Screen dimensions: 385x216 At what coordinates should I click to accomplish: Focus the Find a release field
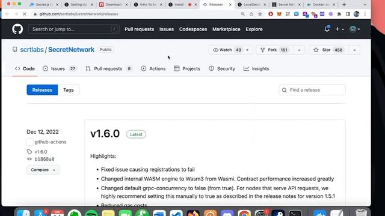pos(312,90)
